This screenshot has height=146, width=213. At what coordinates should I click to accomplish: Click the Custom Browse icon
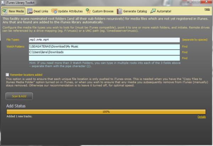coord(88,11)
